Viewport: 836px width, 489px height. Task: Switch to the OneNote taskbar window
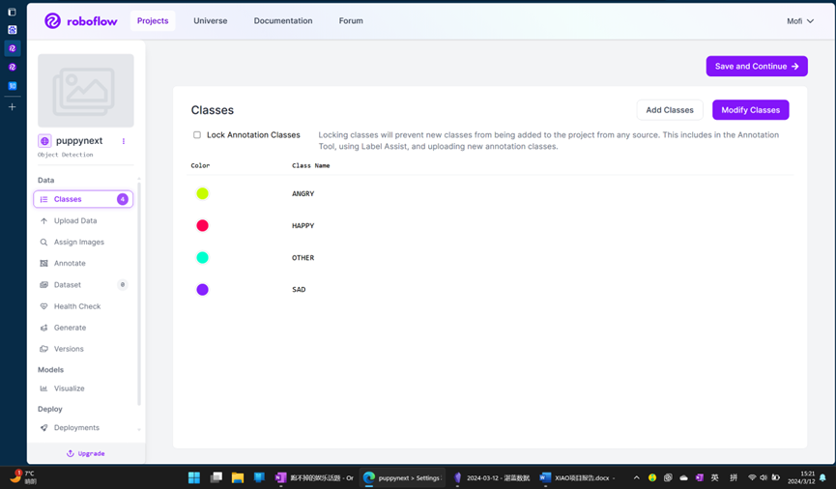coord(314,477)
